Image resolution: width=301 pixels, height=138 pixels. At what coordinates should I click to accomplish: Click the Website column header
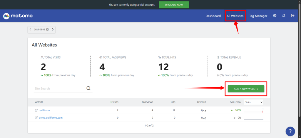(39, 102)
